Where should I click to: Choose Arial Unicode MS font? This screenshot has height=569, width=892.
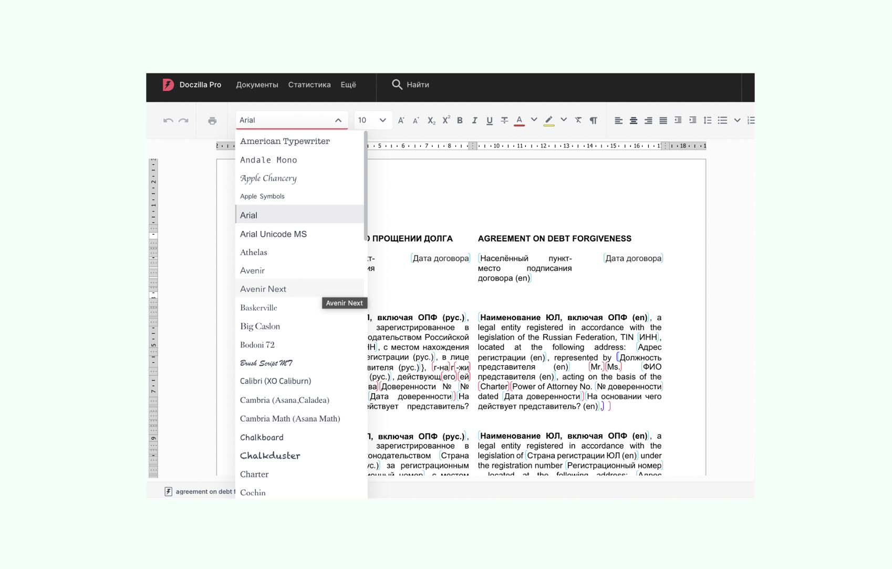299,234
